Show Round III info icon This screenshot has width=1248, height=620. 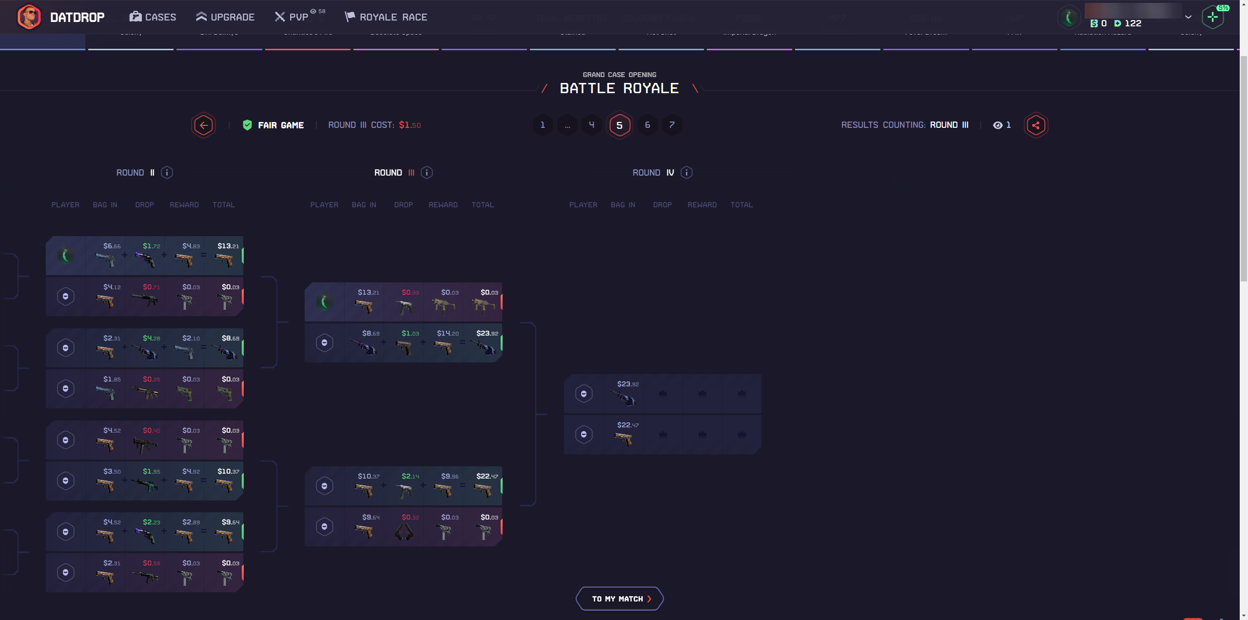point(427,173)
